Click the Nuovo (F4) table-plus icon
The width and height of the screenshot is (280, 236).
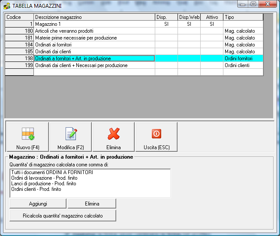[28, 134]
